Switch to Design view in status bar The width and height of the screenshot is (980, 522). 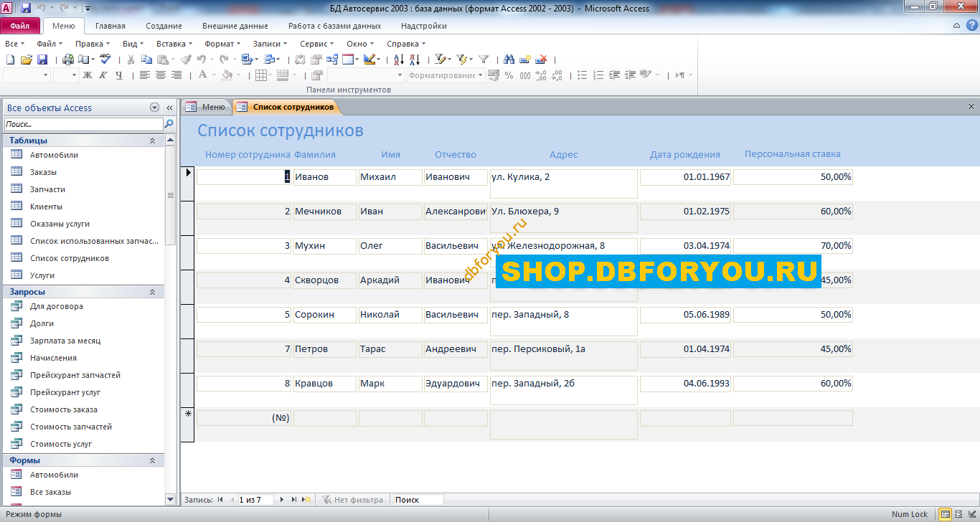pos(971,514)
